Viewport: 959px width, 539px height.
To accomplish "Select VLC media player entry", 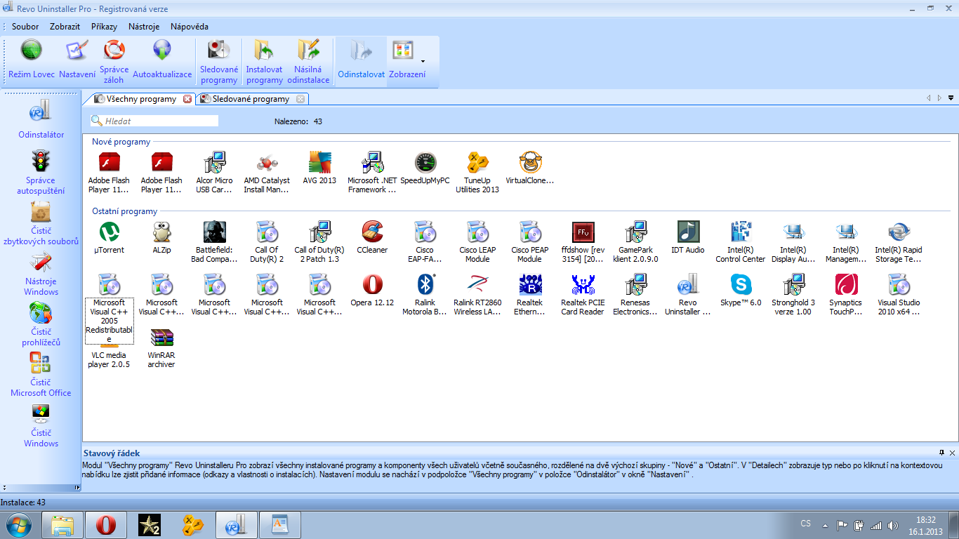I will click(x=110, y=354).
